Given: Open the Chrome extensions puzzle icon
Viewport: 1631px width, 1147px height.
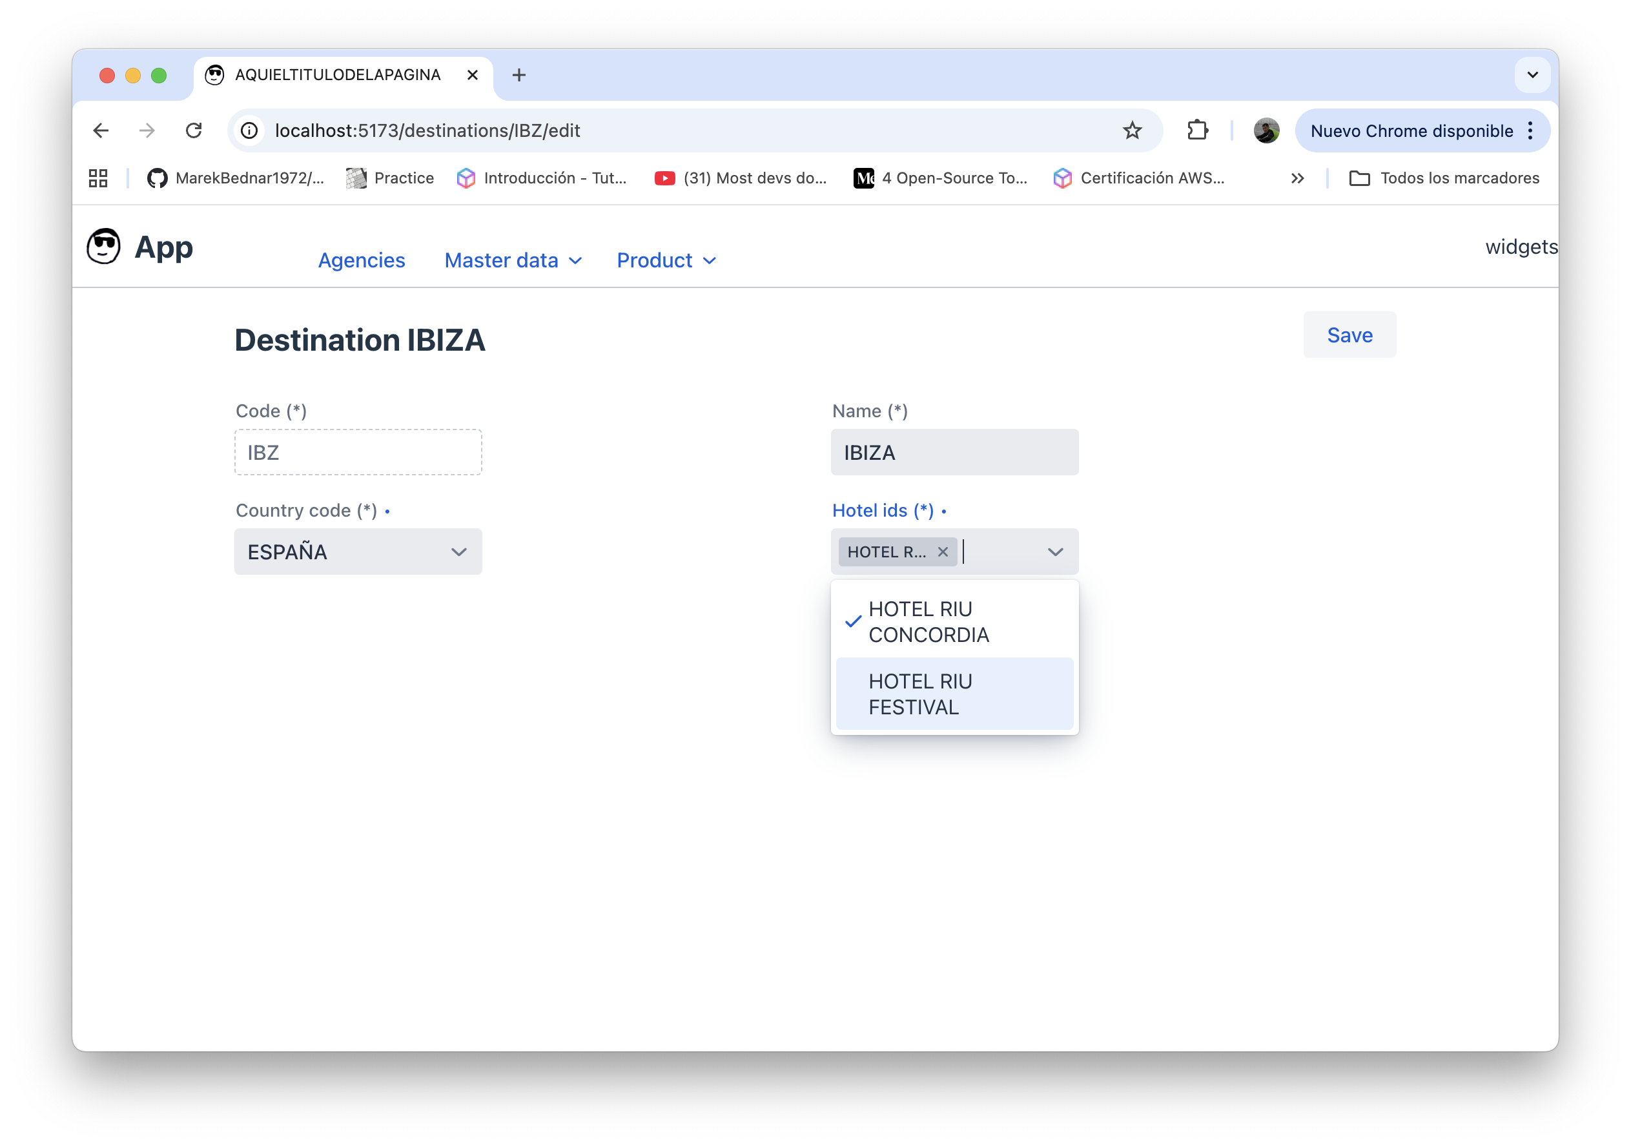Looking at the screenshot, I should [1197, 130].
